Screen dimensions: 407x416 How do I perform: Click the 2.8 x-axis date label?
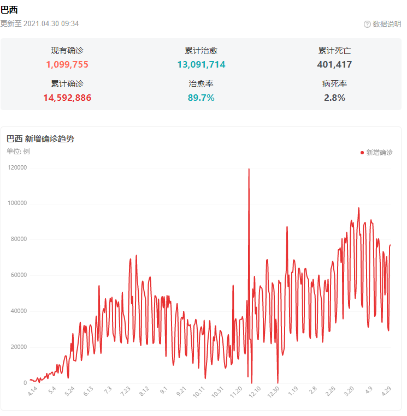click(x=313, y=390)
